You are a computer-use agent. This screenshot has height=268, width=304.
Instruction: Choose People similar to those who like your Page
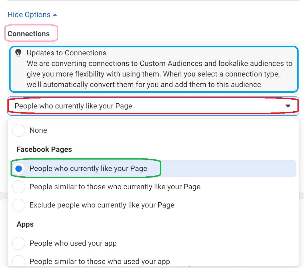click(19, 187)
